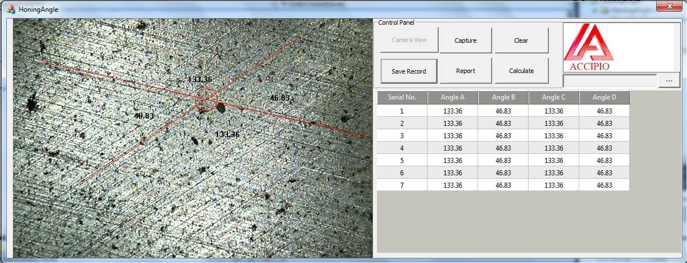Image resolution: width=687 pixels, height=263 pixels.
Task: Click the Save Record button
Action: [x=408, y=71]
